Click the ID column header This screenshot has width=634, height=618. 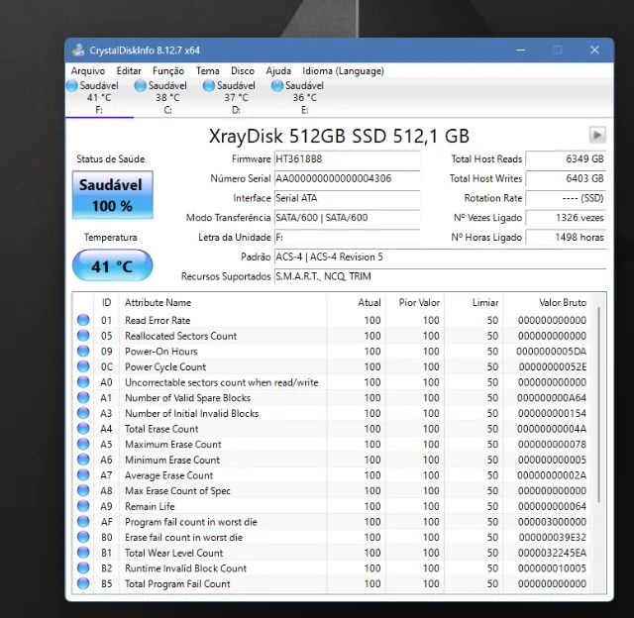click(106, 302)
